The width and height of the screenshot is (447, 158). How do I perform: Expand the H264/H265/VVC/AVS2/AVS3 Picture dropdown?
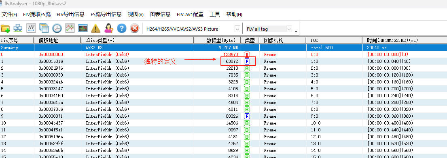(x=237, y=29)
